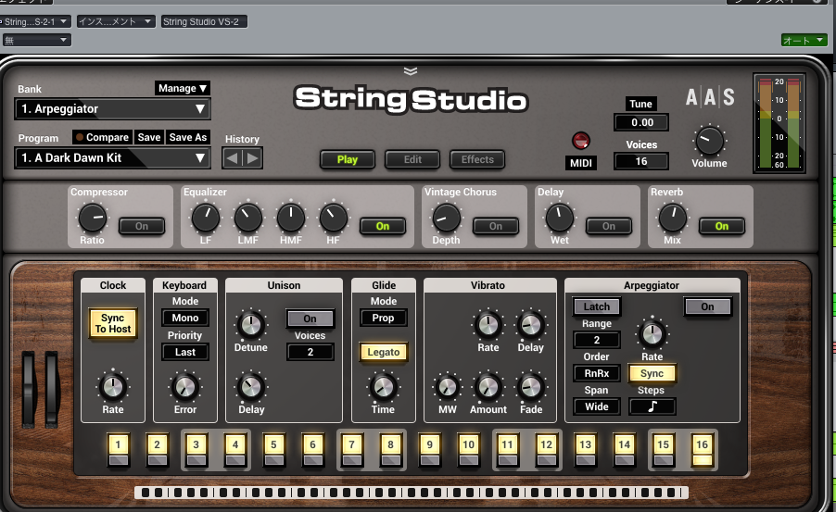Screen dimensions: 836x512
Task: Select program pad 2
Action: click(158, 451)
